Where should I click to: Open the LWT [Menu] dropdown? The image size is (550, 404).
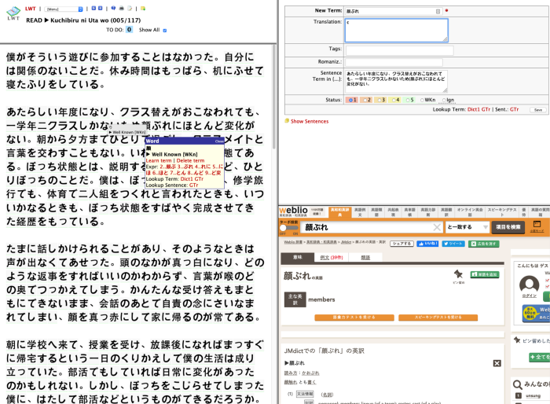coord(64,9)
